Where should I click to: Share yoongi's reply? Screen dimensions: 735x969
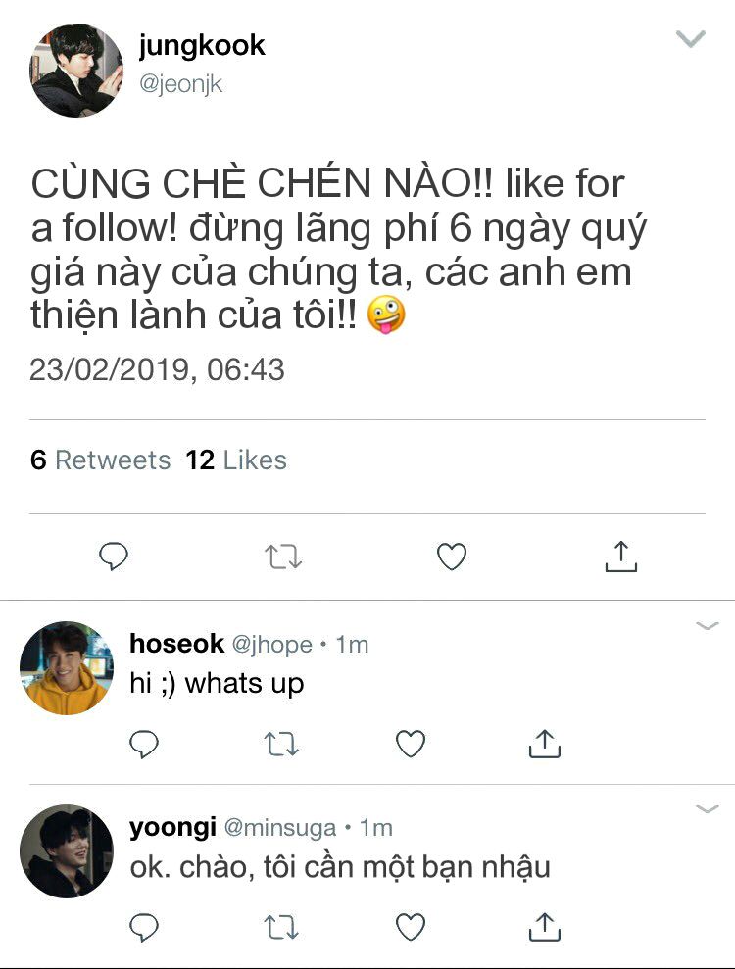(x=545, y=926)
